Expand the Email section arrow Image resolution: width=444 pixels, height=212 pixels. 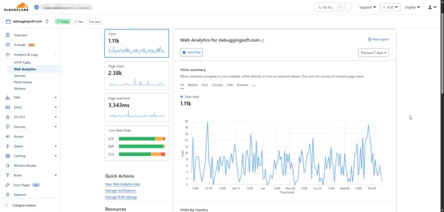pyautogui.click(x=55, y=107)
